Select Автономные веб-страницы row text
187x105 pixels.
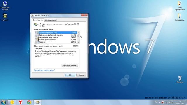[49, 37]
